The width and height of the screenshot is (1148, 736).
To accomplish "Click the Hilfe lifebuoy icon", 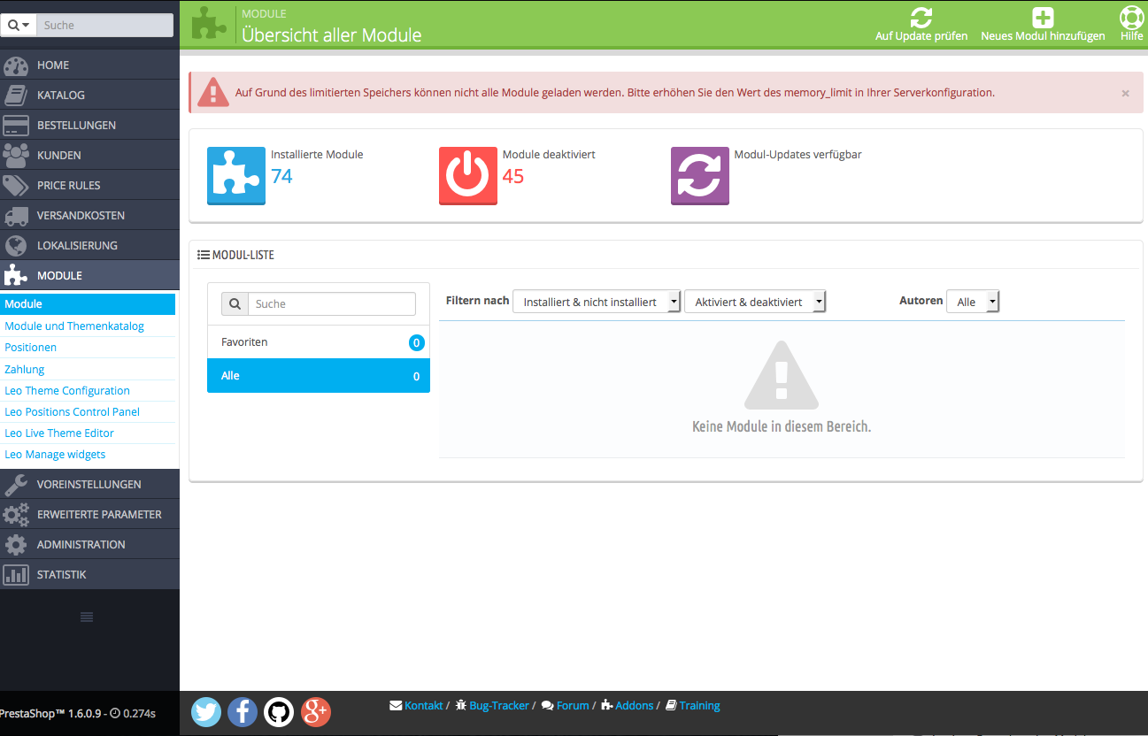I will pyautogui.click(x=1131, y=18).
